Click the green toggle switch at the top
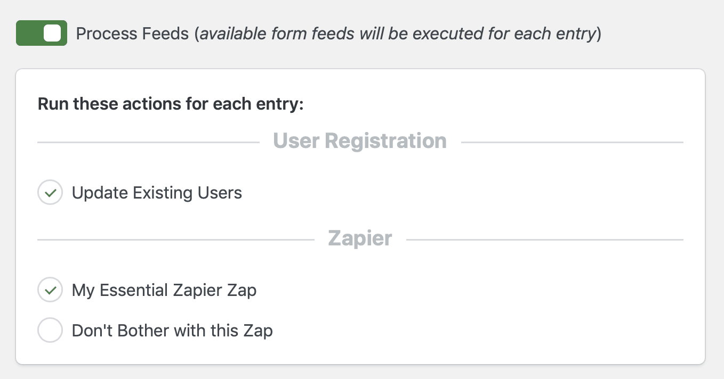 tap(42, 33)
